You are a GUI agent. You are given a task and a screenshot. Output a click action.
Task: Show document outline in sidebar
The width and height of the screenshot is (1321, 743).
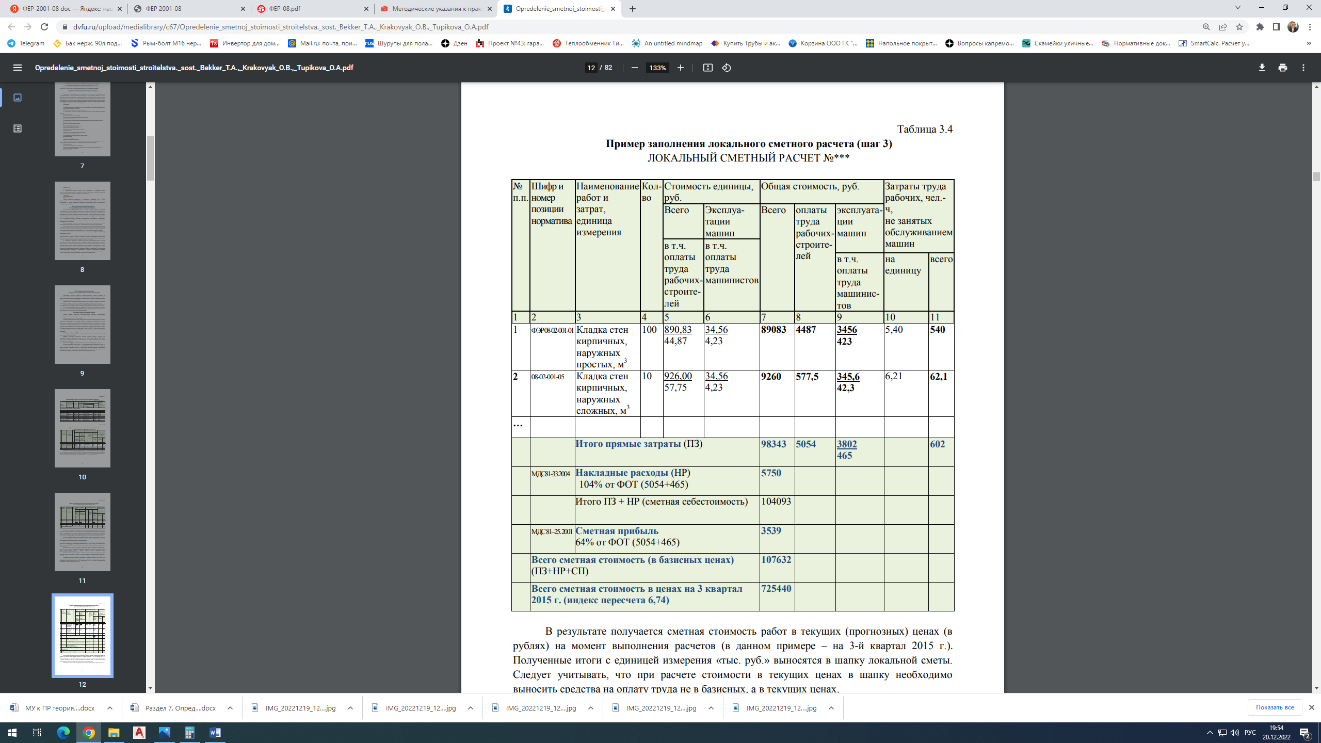pos(18,128)
